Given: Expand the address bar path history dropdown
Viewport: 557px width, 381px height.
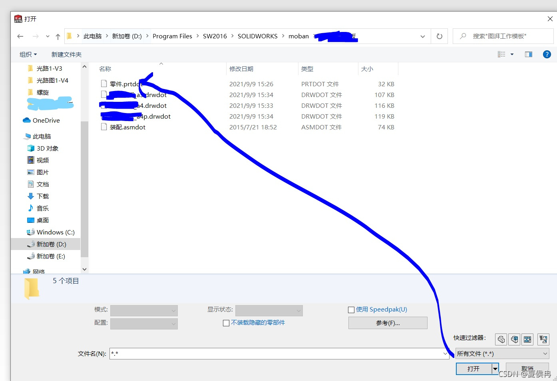Looking at the screenshot, I should pos(423,36).
